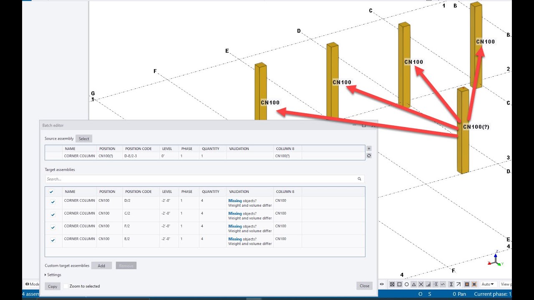Click the plus icon beside source assembly table
This screenshot has height=300, width=534.
369,148
